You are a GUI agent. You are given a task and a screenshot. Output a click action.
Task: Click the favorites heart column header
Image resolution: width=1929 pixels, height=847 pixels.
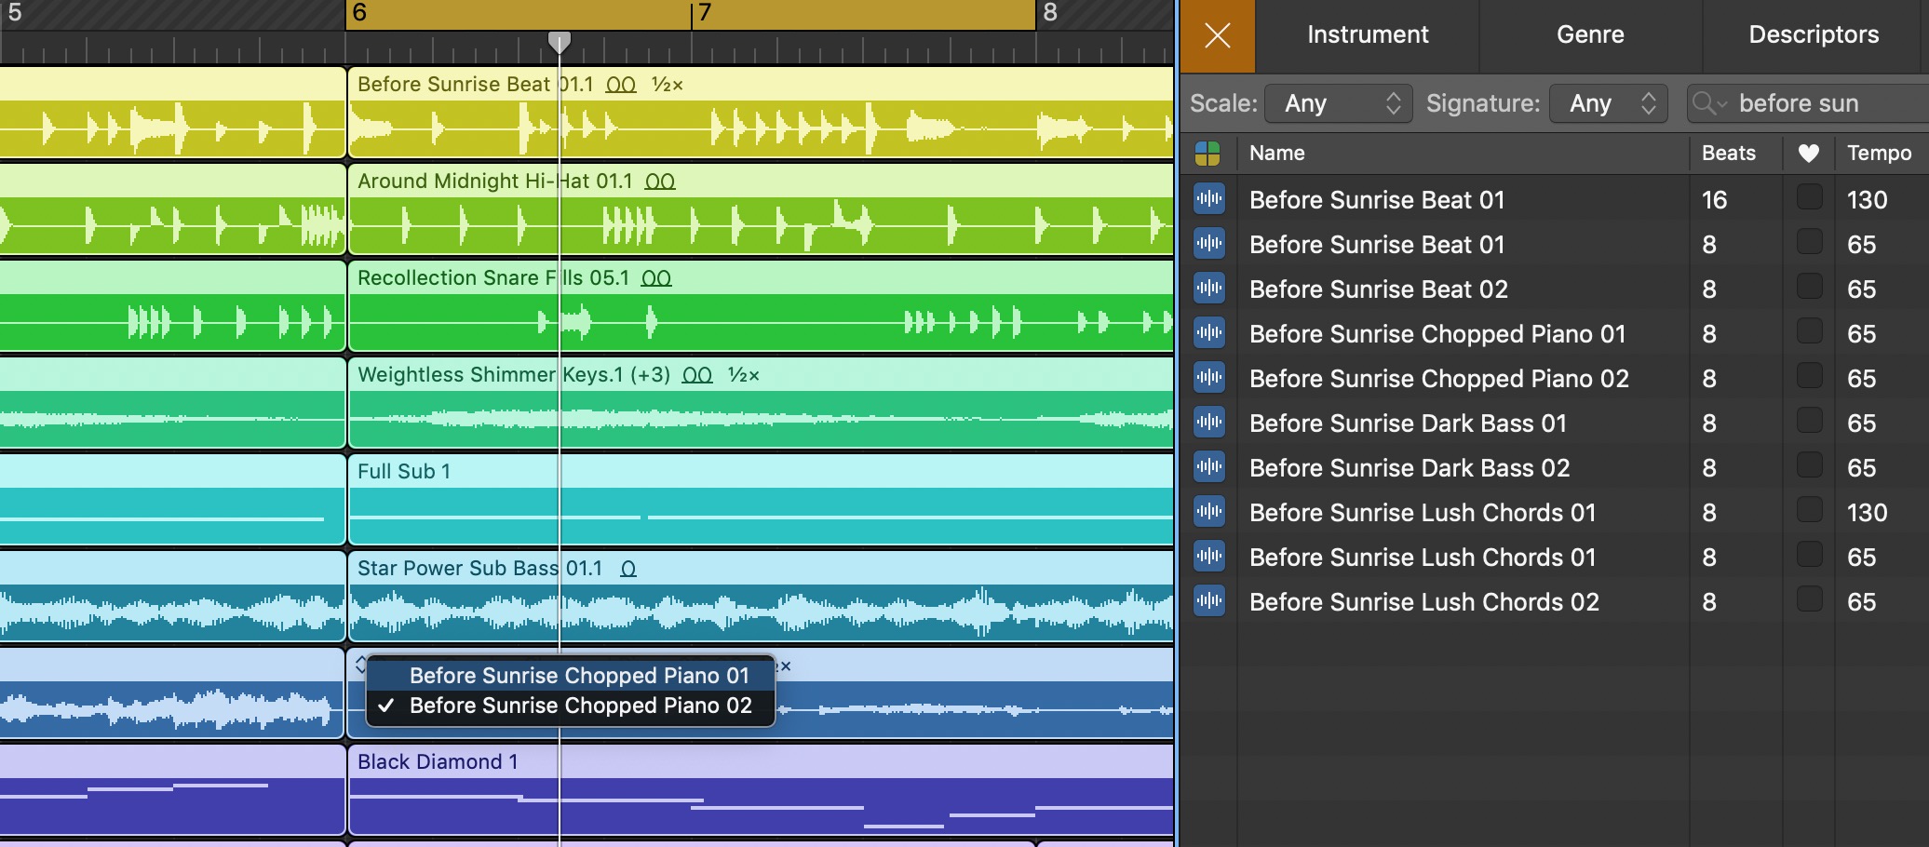(x=1808, y=154)
